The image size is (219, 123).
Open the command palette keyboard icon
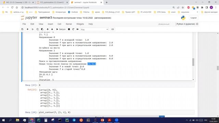(x=113, y=29)
